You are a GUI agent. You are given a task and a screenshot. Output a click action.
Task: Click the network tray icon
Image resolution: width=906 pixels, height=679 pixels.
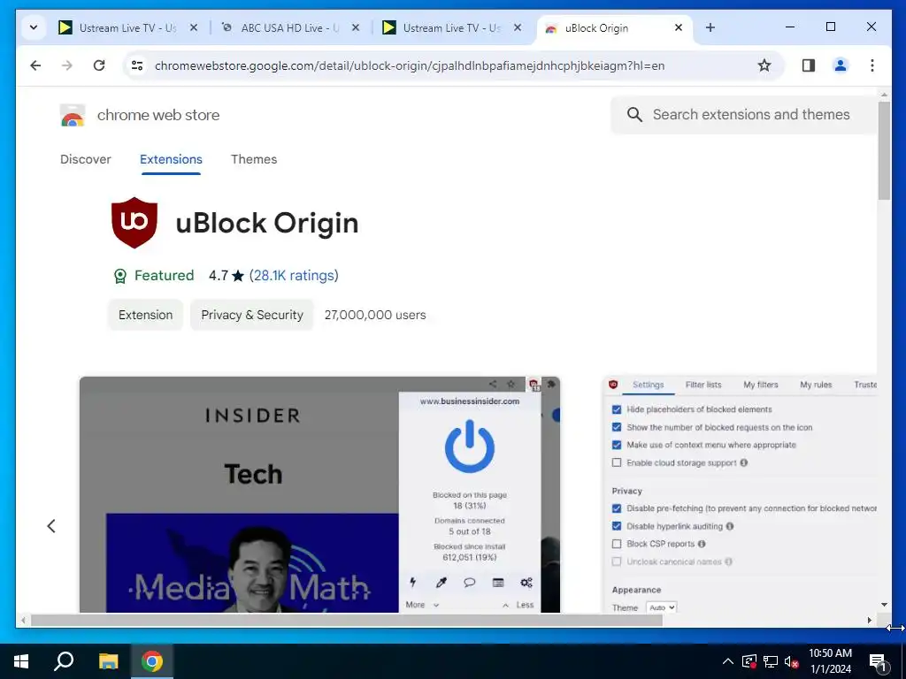pyautogui.click(x=771, y=661)
